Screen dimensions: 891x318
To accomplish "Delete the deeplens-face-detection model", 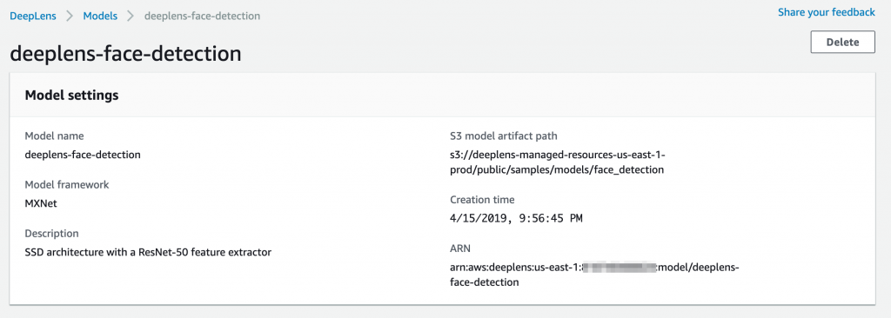I will pos(842,42).
